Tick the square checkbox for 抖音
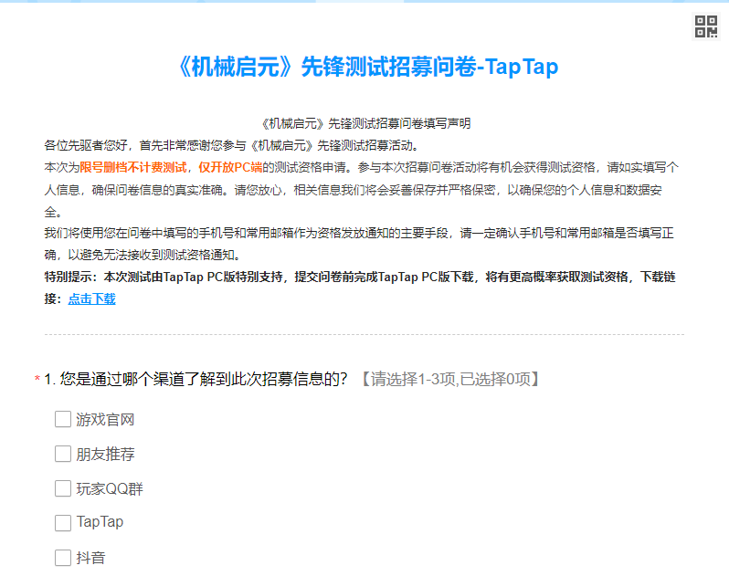The width and height of the screenshot is (729, 576). (x=63, y=558)
